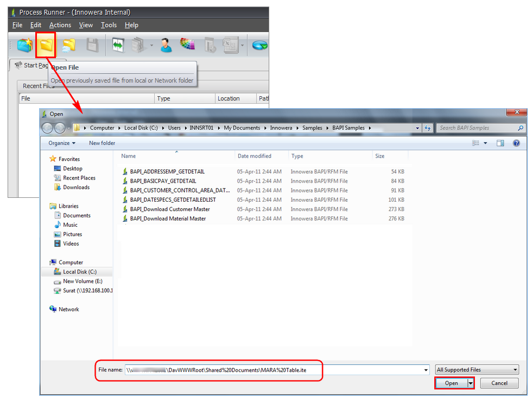532x399 pixels.
Task: Open the Actions menu
Action: click(x=60, y=25)
